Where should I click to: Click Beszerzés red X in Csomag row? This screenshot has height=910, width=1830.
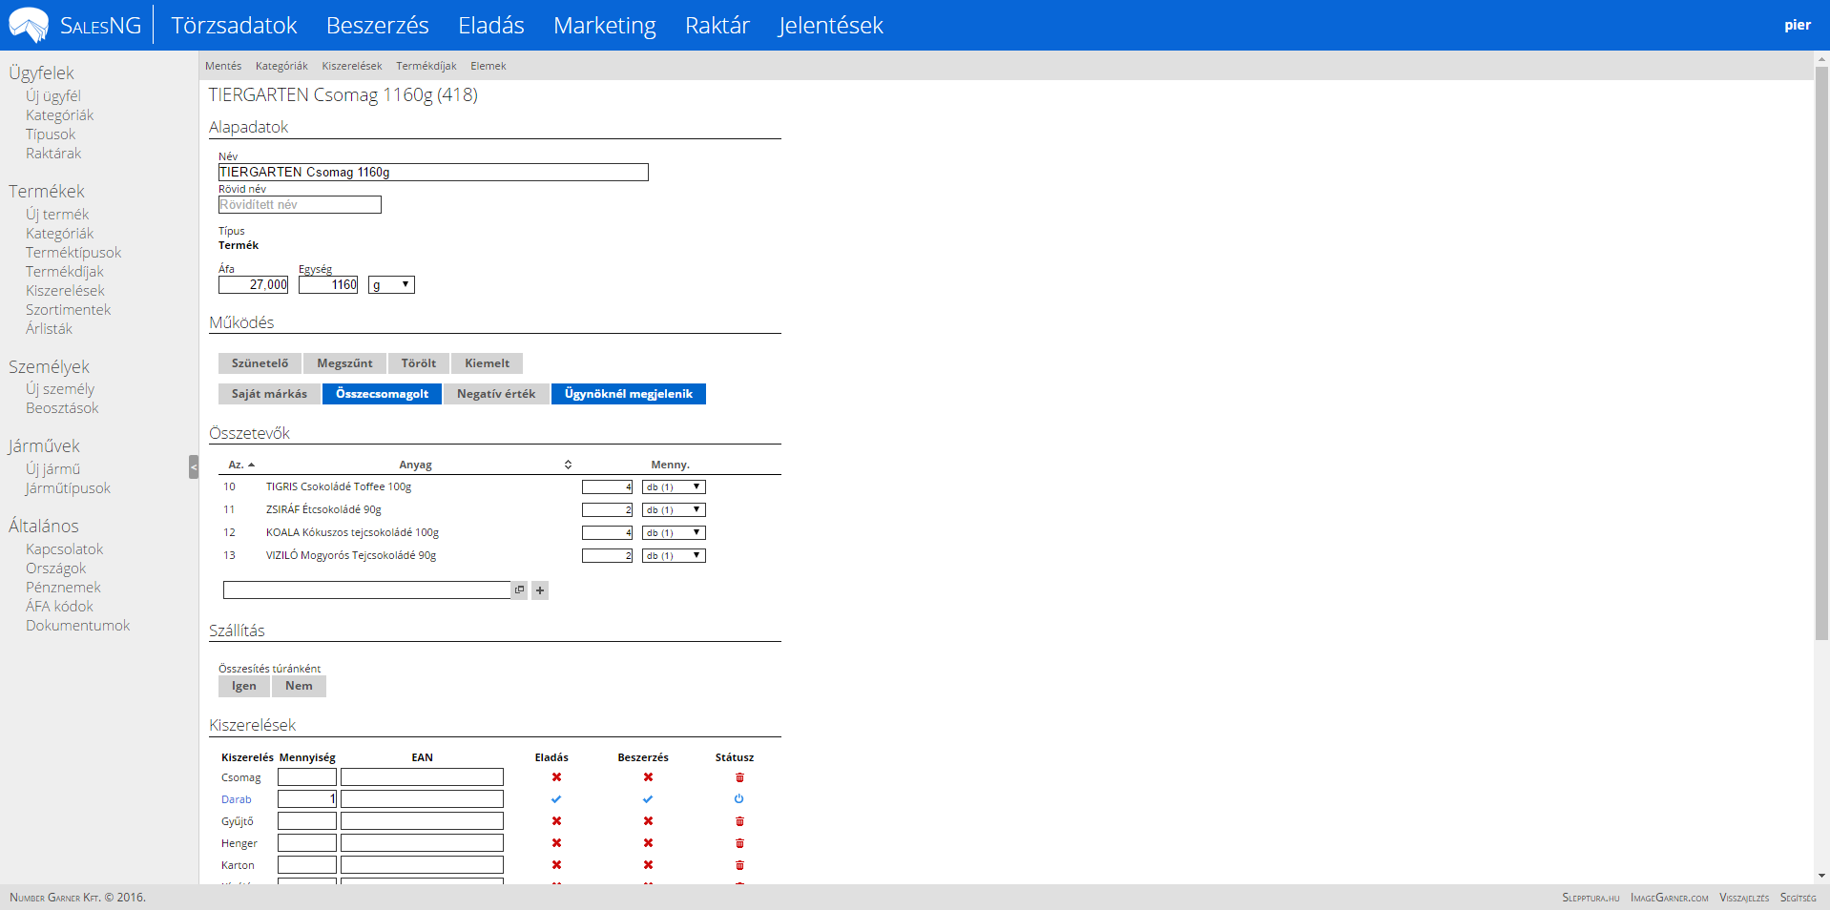(648, 777)
